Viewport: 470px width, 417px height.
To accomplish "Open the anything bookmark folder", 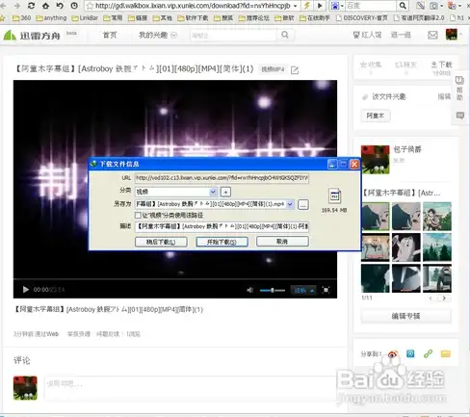I will (51, 18).
